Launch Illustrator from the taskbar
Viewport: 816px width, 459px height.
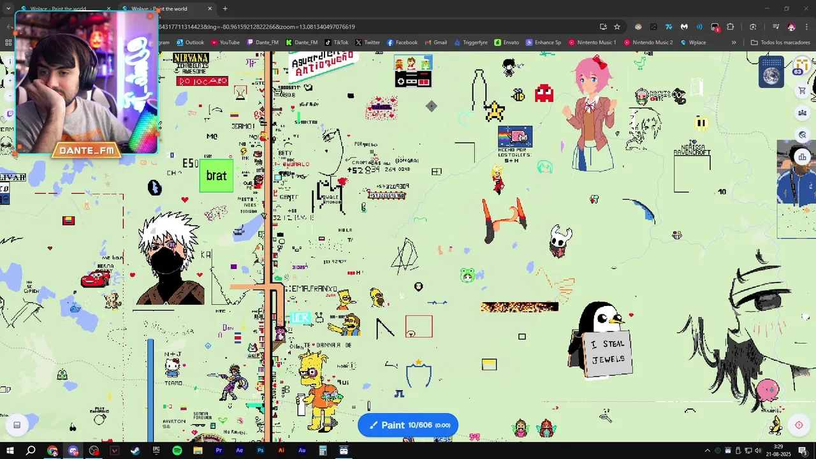click(x=281, y=451)
